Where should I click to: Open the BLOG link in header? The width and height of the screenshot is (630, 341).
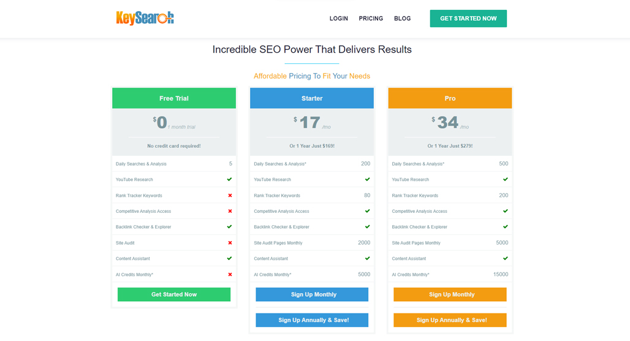pos(402,18)
